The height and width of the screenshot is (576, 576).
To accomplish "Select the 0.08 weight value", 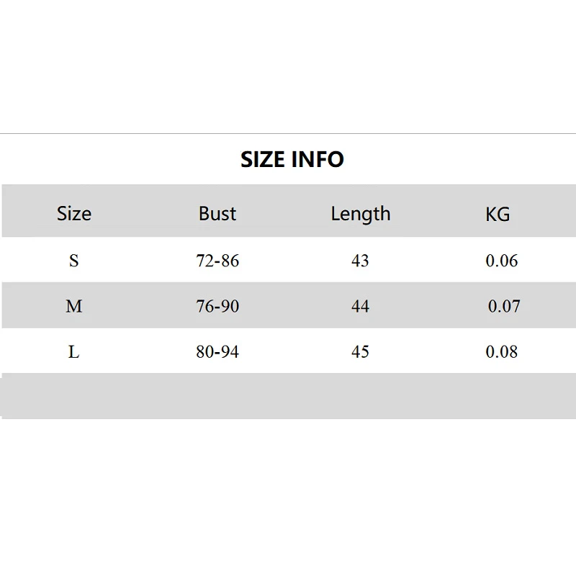I will (x=501, y=352).
